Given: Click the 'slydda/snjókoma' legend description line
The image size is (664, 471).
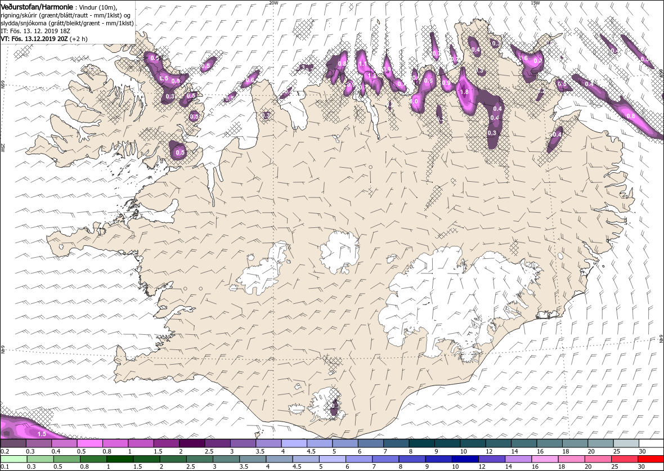Looking at the screenshot, I should [x=68, y=23].
